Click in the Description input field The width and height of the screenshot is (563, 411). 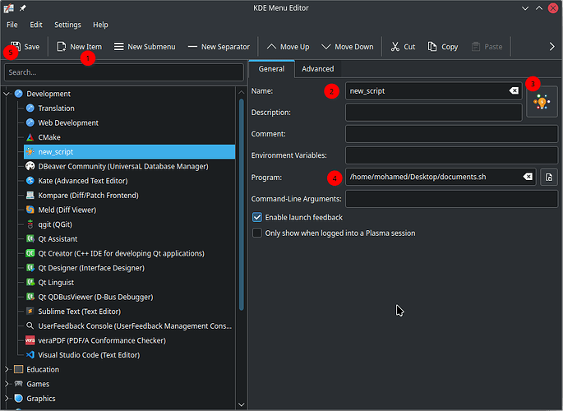click(x=434, y=113)
